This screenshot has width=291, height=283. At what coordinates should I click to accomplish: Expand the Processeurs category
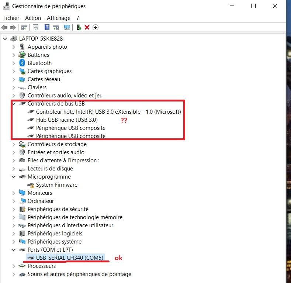14,266
